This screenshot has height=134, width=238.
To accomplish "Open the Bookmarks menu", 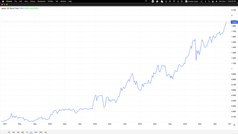I will [x=41, y=1].
